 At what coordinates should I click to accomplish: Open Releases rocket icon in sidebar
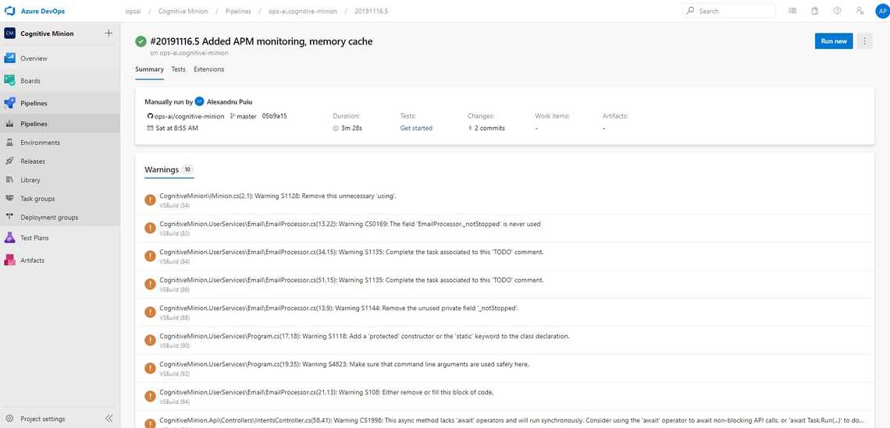click(10, 161)
